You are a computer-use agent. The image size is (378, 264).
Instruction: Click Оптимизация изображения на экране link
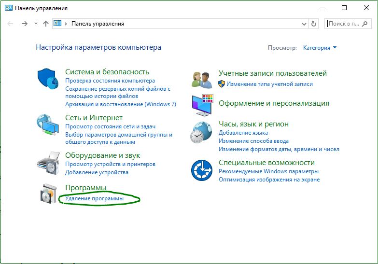pos(269,180)
